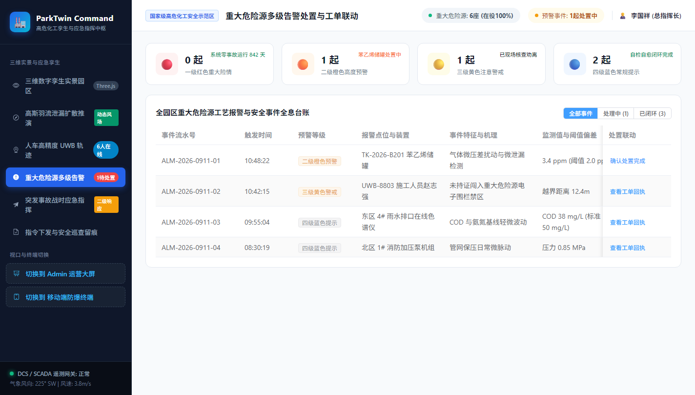The height and width of the screenshot is (395, 695).
Task: Click the 越界距离 12.4m cell
Action: tap(566, 191)
